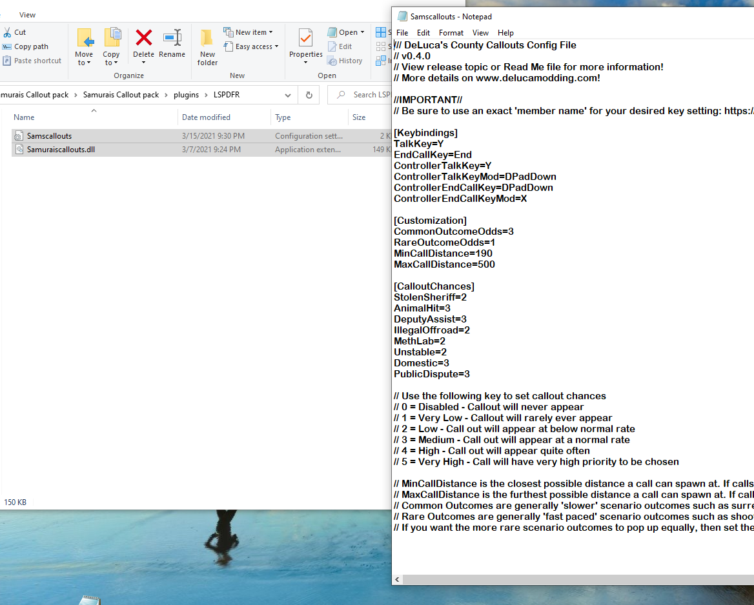754x605 pixels.
Task: Click plugins in the breadcrumb path
Action: 186,95
